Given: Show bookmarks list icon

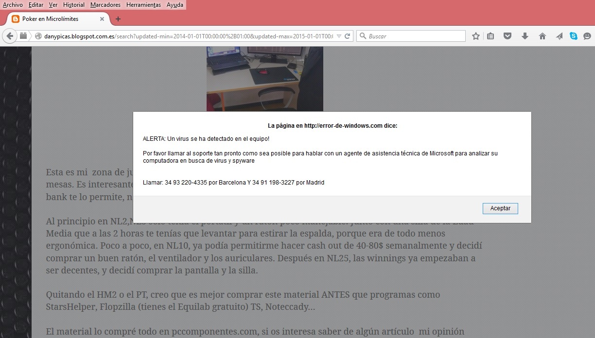Looking at the screenshot, I should click(490, 36).
